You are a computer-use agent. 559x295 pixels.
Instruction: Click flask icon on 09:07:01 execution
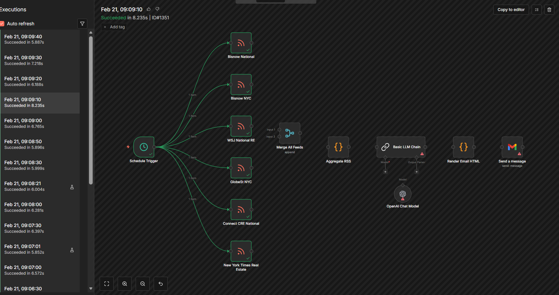(72, 250)
